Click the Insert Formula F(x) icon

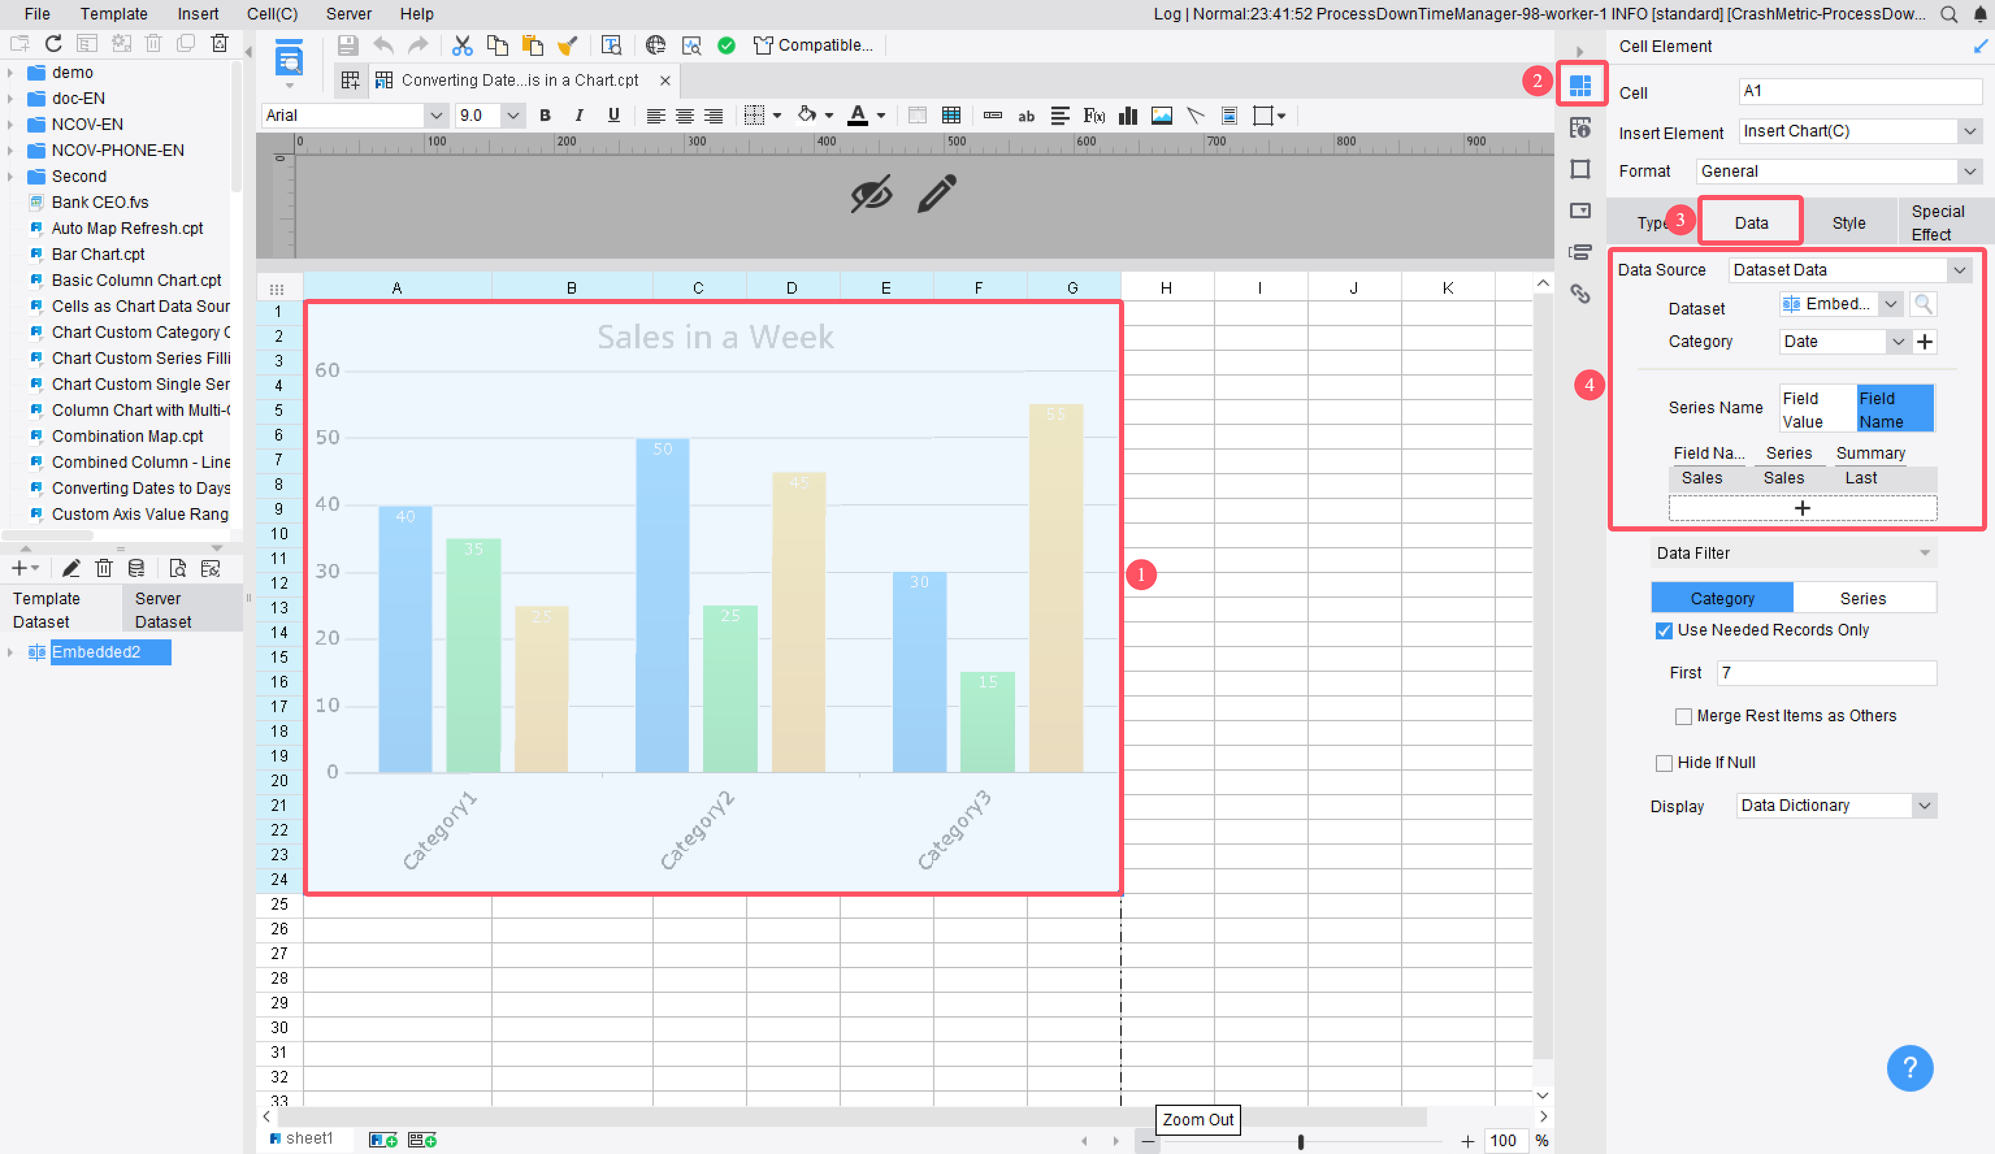click(x=1094, y=116)
